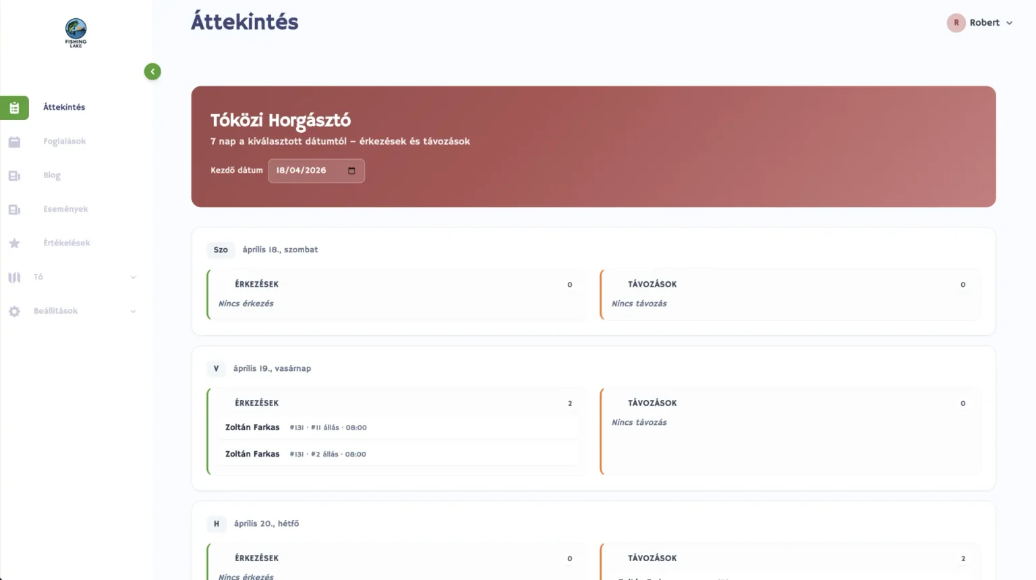
Task: Click TÁVOZÁSOK header for április 19
Action: click(x=652, y=403)
